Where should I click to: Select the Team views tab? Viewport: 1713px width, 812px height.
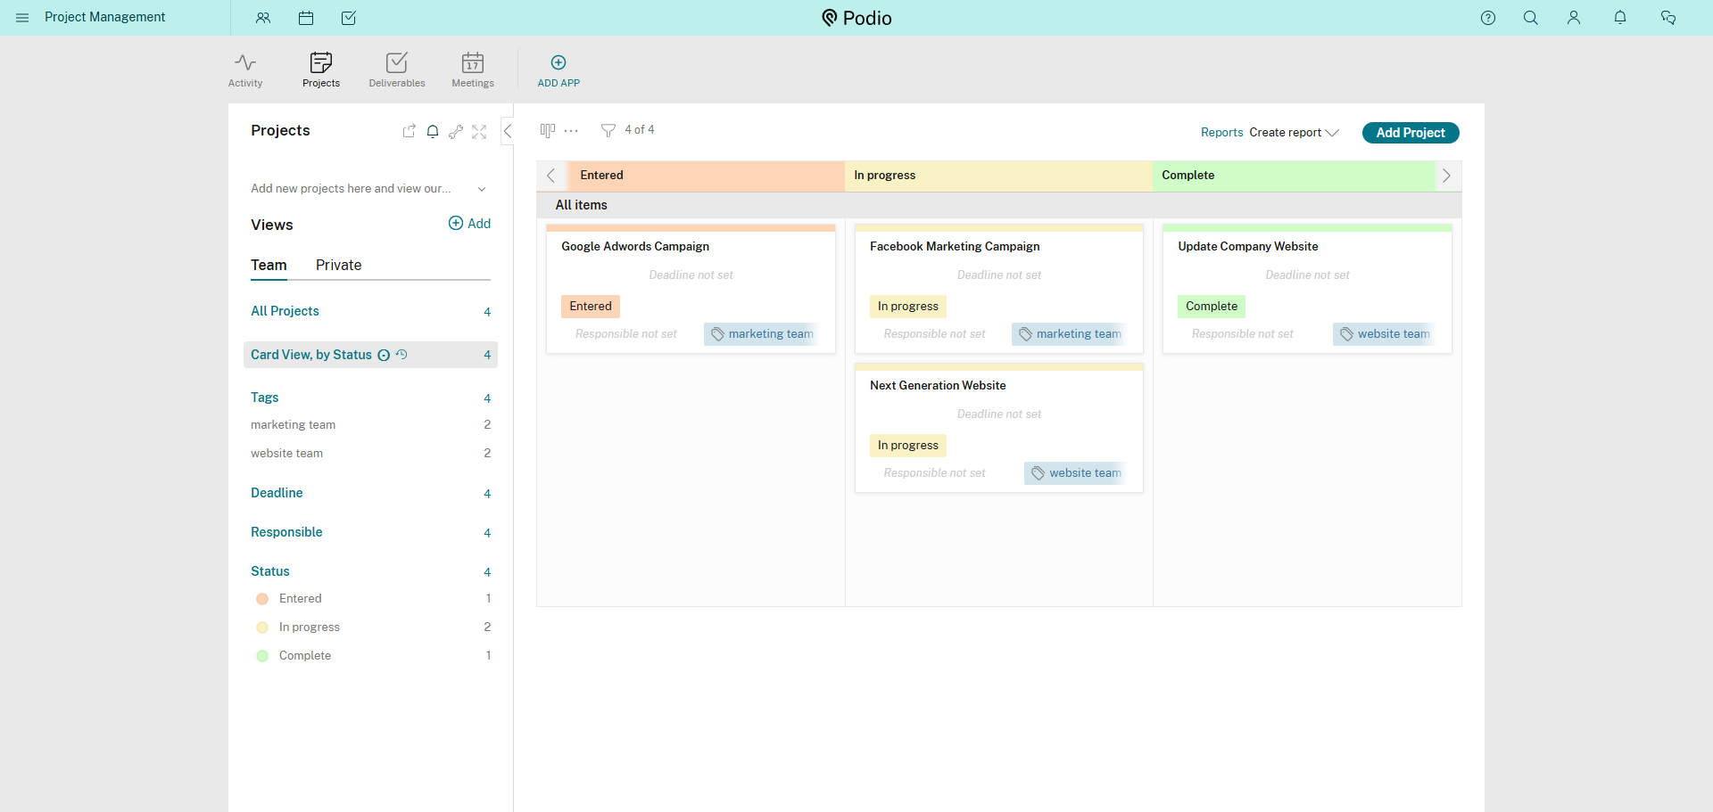269,266
